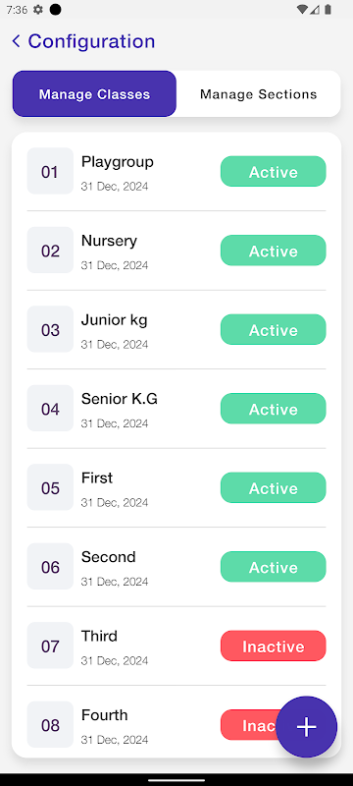Toggle Senior K.G's Active badge
The width and height of the screenshot is (353, 786).
(x=273, y=409)
